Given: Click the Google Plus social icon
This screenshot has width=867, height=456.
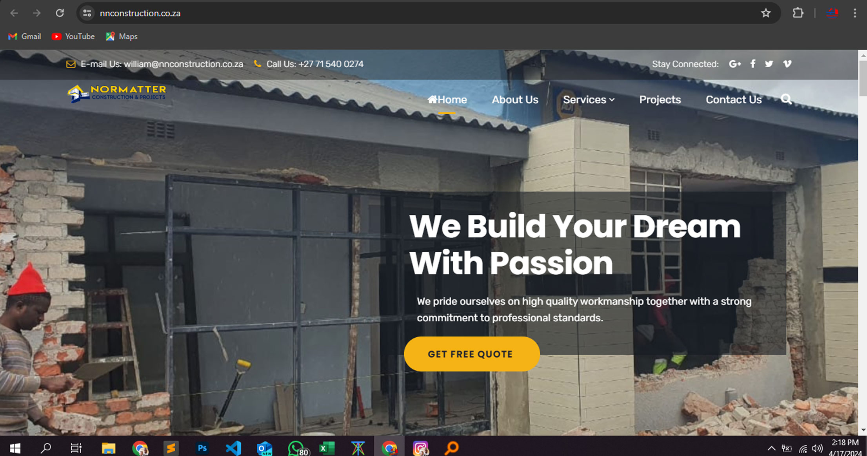Looking at the screenshot, I should click(x=735, y=64).
